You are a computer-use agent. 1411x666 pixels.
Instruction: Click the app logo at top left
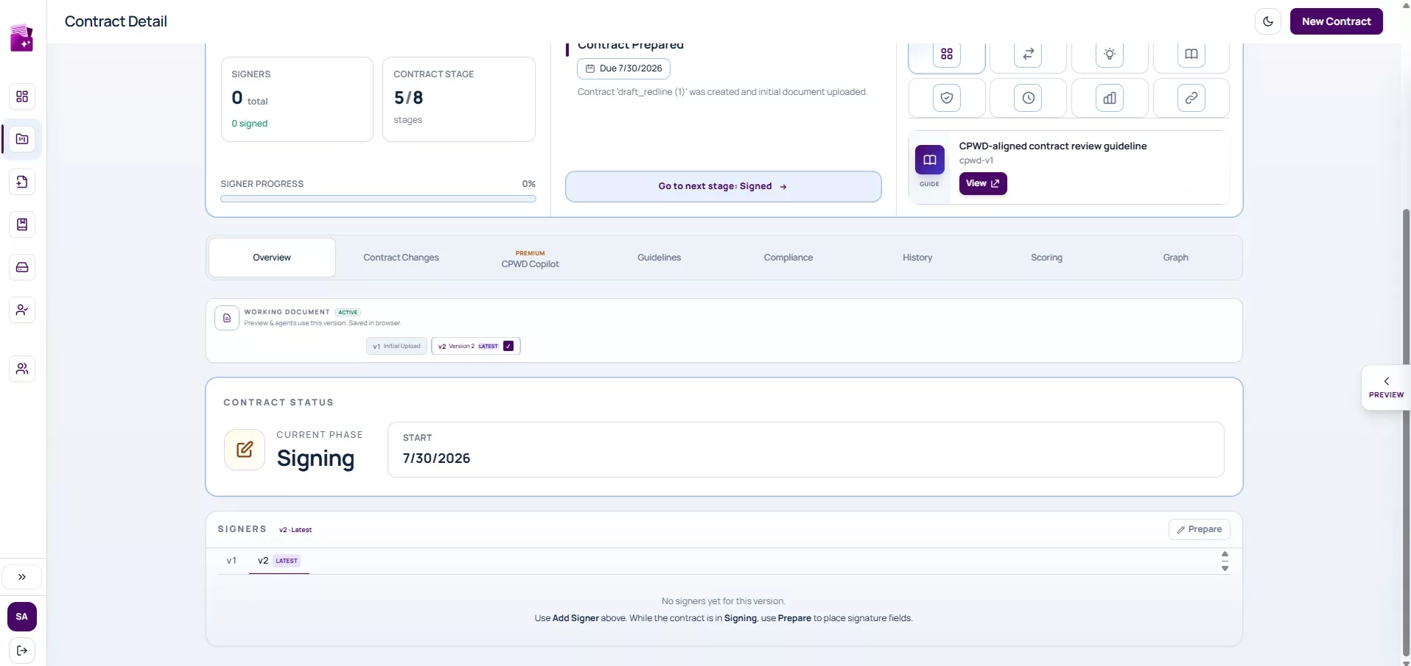pos(22,38)
